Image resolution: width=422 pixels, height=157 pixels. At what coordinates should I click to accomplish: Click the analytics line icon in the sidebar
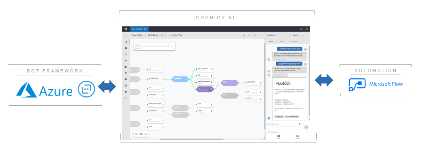(126, 98)
